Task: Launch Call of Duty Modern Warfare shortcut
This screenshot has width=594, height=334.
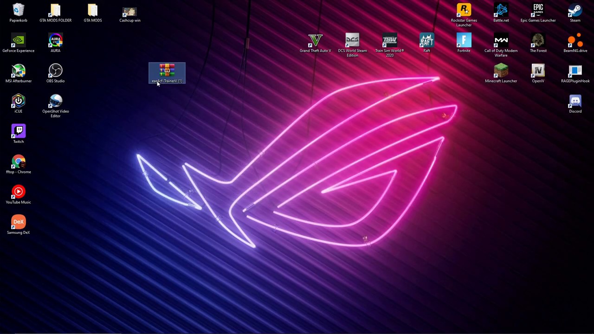Action: [x=501, y=45]
